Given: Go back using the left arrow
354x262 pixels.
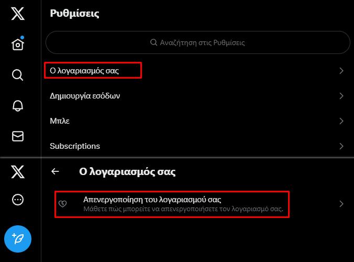Looking at the screenshot, I should tap(55, 172).
